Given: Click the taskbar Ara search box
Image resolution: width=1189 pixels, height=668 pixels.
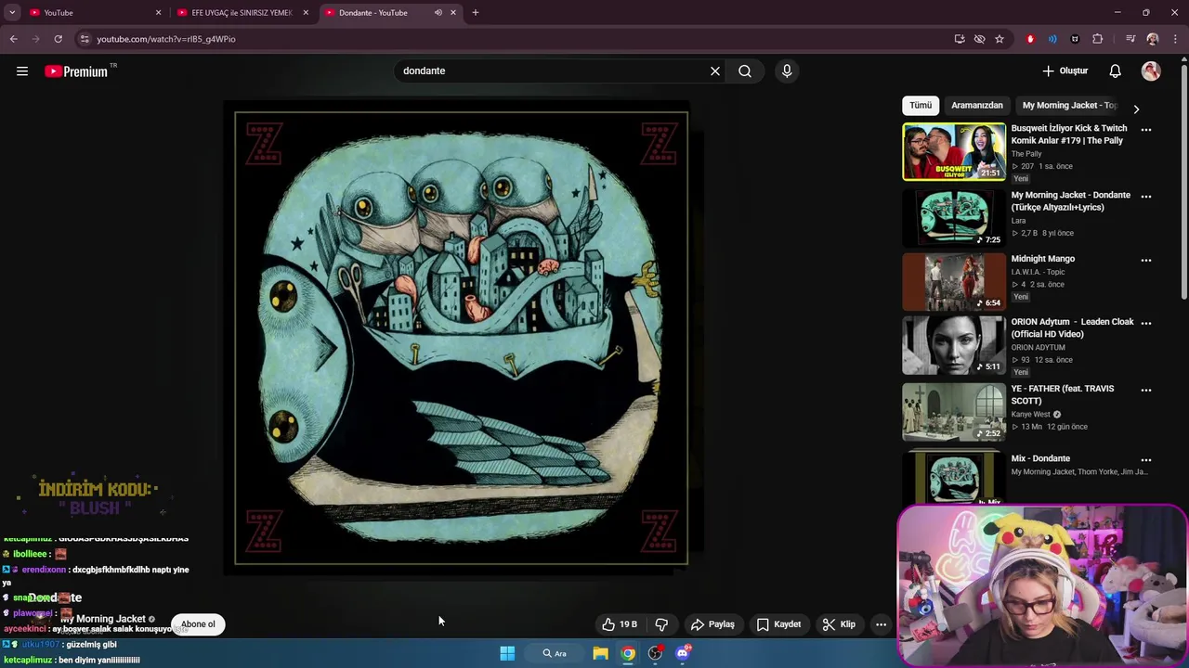Looking at the screenshot, I should pyautogui.click(x=555, y=653).
